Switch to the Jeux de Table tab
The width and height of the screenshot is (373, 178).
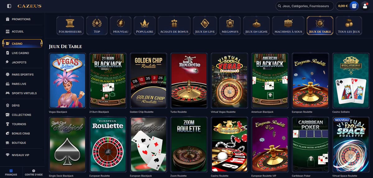[x=320, y=26]
